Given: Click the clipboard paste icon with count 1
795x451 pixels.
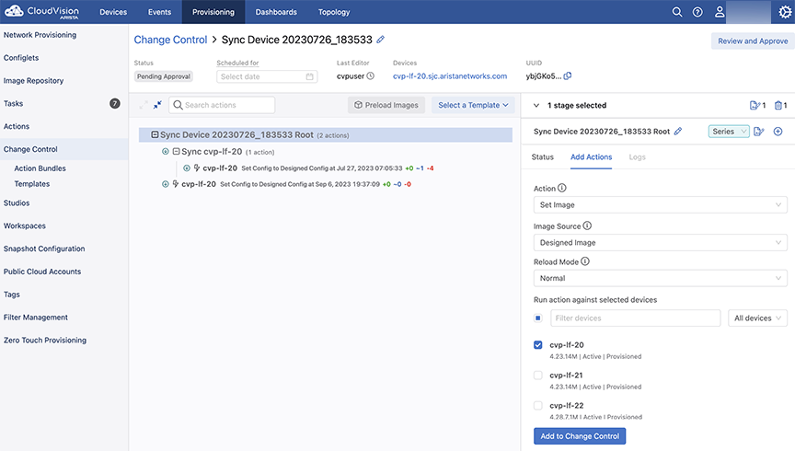Looking at the screenshot, I should point(781,106).
